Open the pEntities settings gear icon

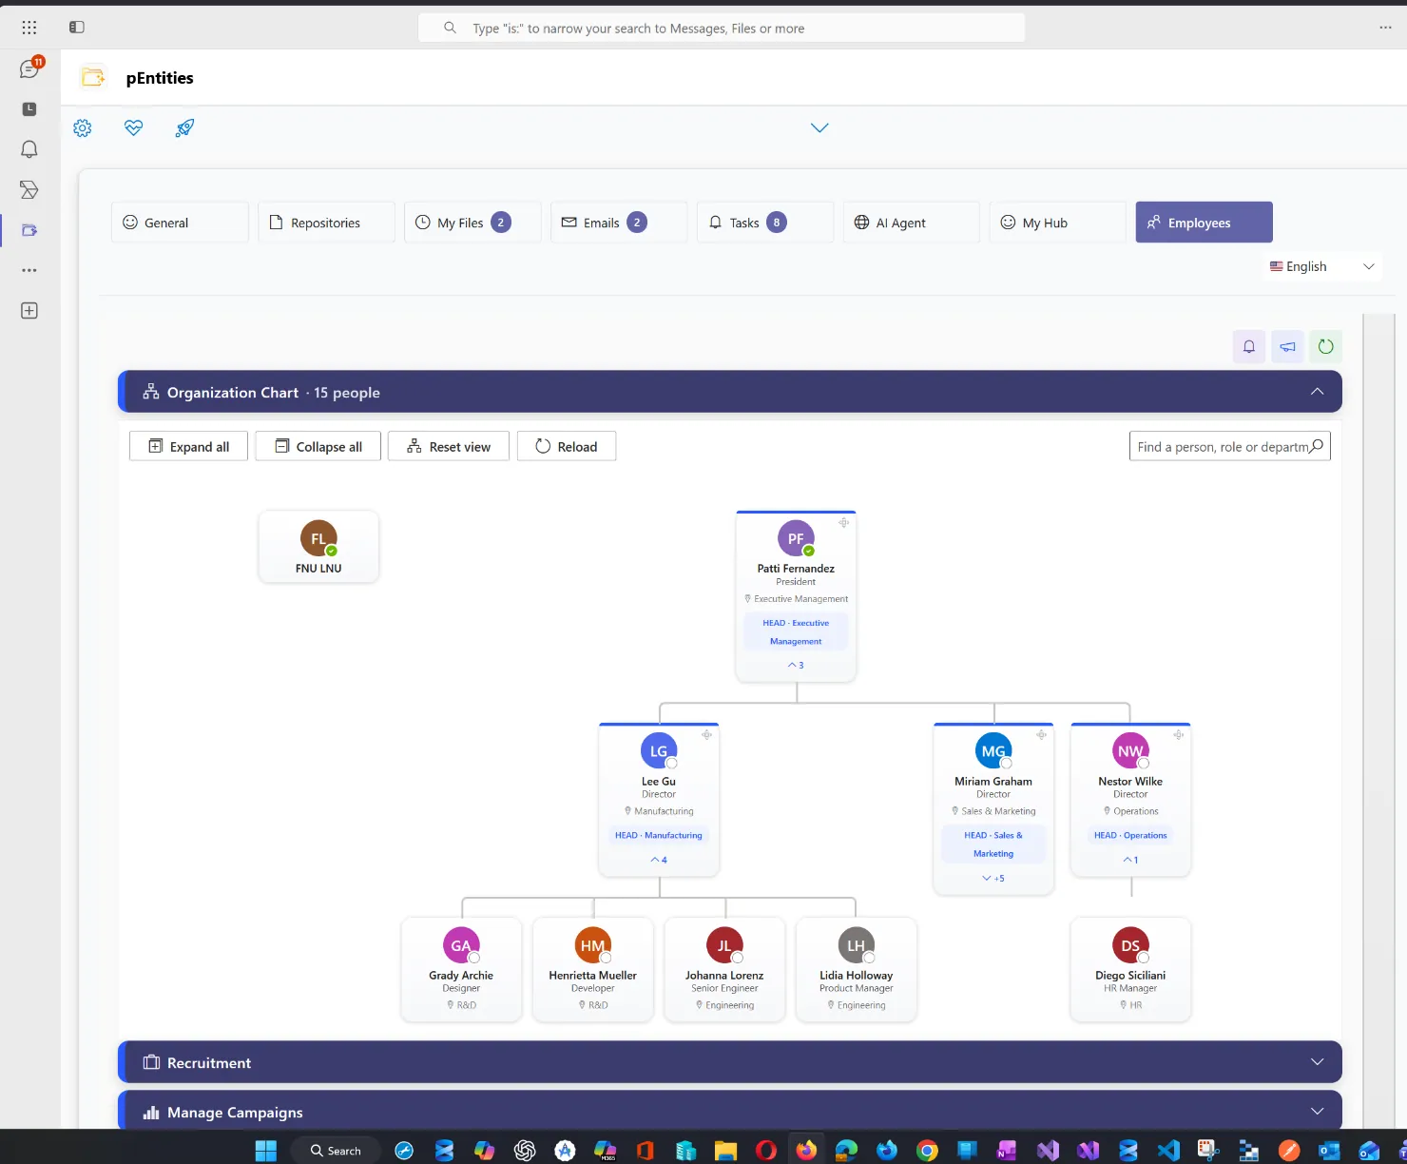[83, 128]
